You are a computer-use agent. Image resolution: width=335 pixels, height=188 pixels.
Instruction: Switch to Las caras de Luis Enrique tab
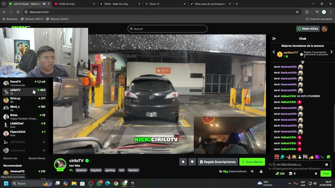click(x=210, y=4)
